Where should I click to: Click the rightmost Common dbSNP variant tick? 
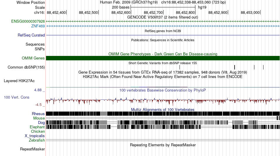pyautogui.click(x=263, y=67)
